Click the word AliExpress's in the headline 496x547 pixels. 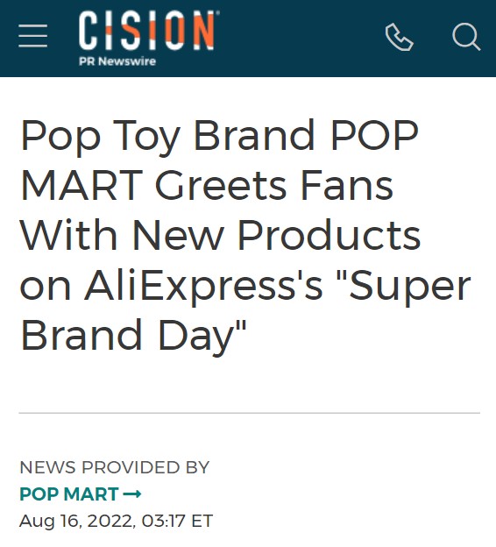pos(203,286)
